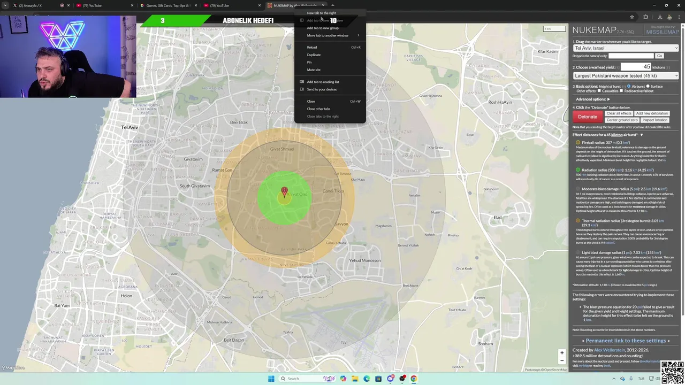The height and width of the screenshot is (385, 685).
Task: Open a new tab with plus button
Action: pos(333,5)
